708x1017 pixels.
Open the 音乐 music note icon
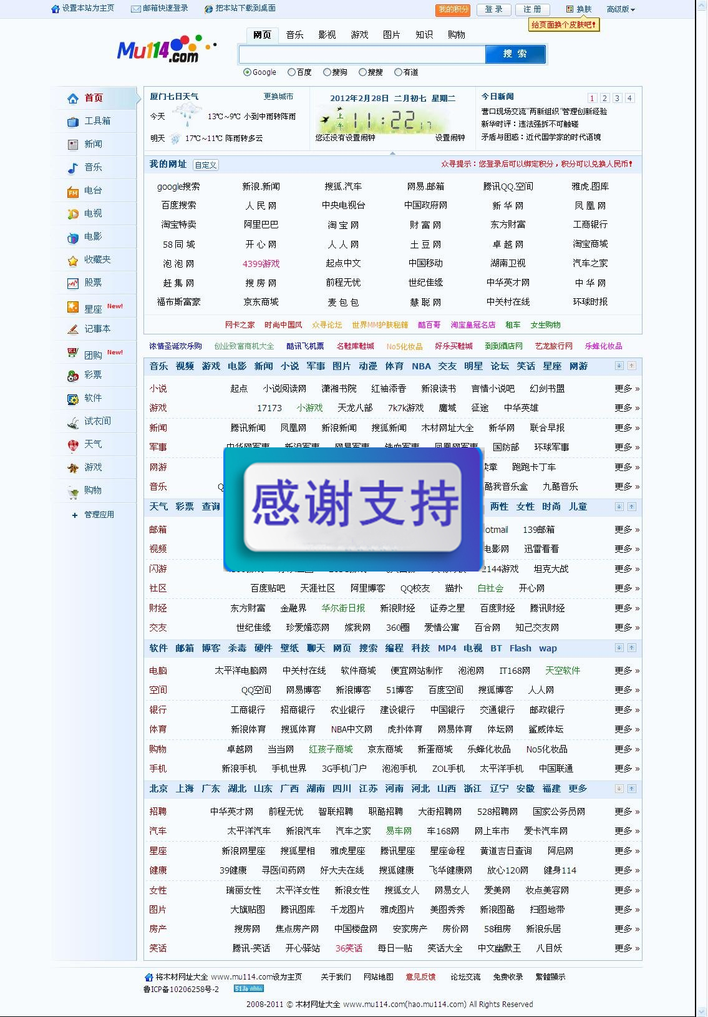[x=73, y=168]
